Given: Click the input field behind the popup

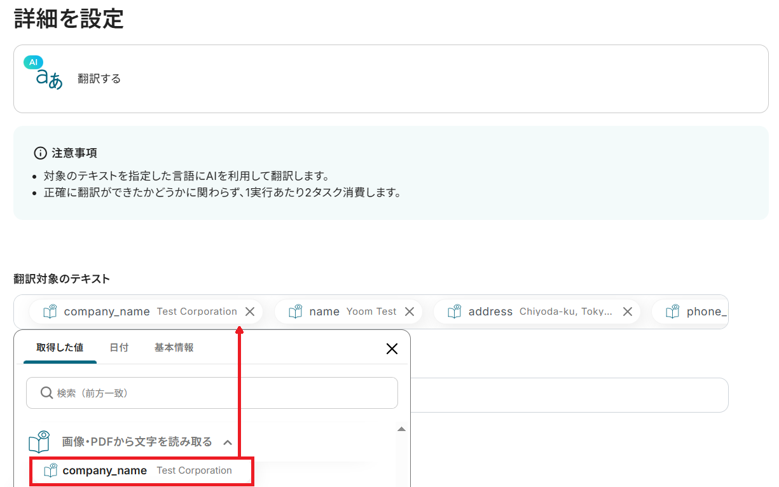Looking at the screenshot, I should [569, 395].
